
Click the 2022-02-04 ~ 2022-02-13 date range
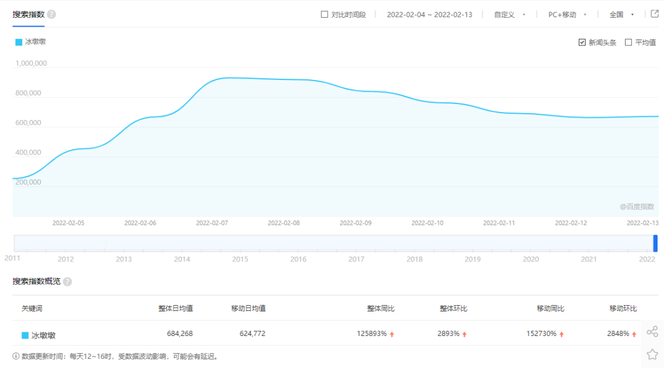pyautogui.click(x=429, y=14)
